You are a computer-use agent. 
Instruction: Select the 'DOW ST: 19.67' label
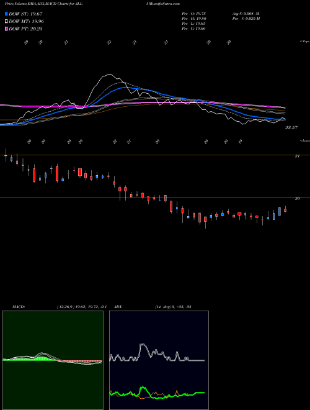pyautogui.click(x=25, y=14)
